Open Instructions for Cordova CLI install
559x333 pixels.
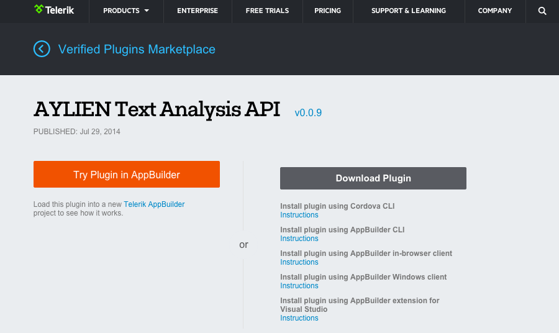[x=299, y=215]
